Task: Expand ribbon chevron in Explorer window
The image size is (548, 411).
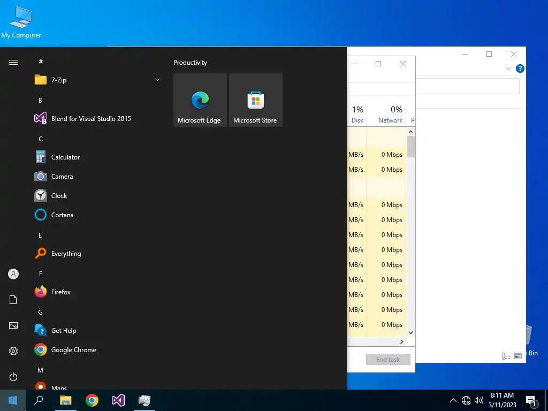Action: [508, 69]
